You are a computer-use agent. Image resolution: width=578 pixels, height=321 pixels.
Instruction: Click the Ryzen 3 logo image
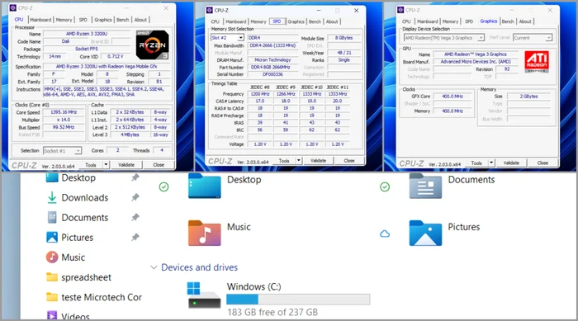(152, 45)
